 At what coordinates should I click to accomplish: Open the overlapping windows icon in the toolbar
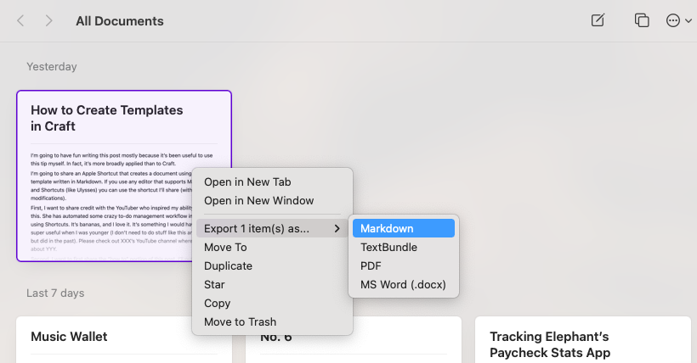click(642, 20)
